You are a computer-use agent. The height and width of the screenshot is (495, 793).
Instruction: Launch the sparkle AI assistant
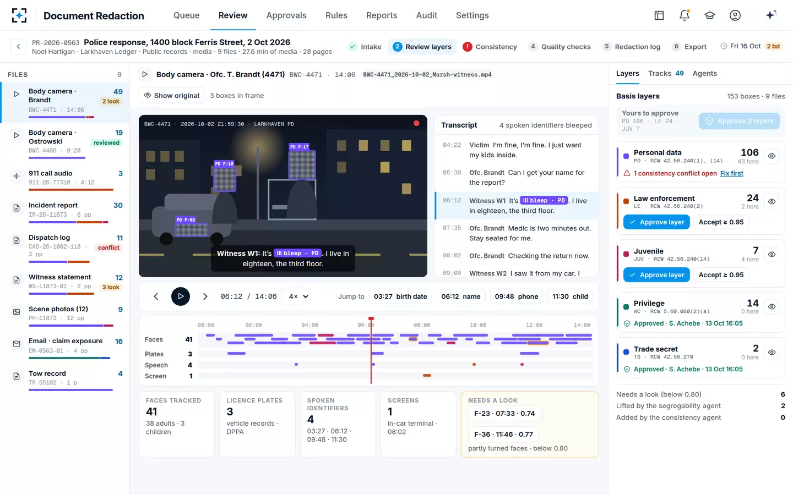pos(771,15)
